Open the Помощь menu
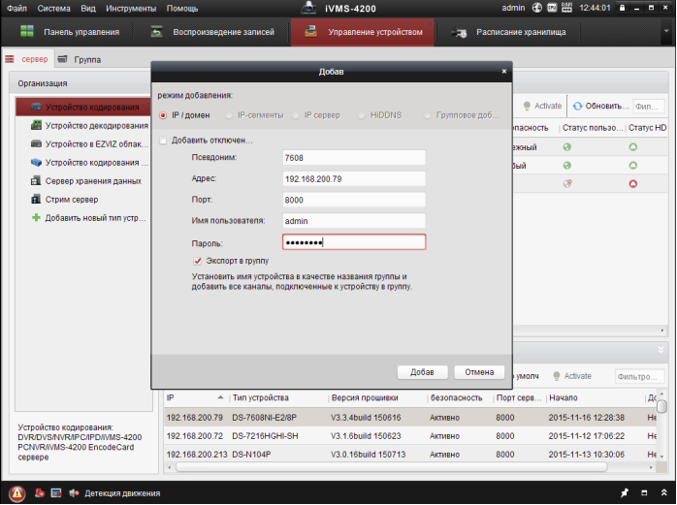The width and height of the screenshot is (677, 505). [x=182, y=8]
